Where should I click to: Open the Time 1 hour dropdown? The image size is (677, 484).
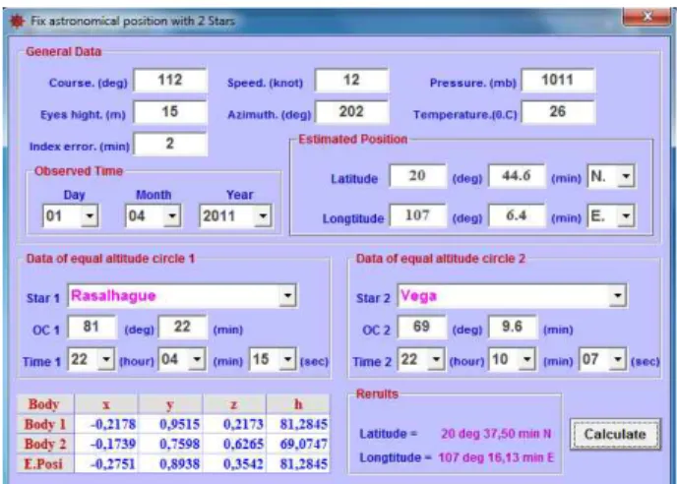click(106, 359)
